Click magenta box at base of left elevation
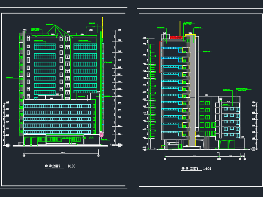The width and height of the screenshot is (263, 197). click(101, 134)
